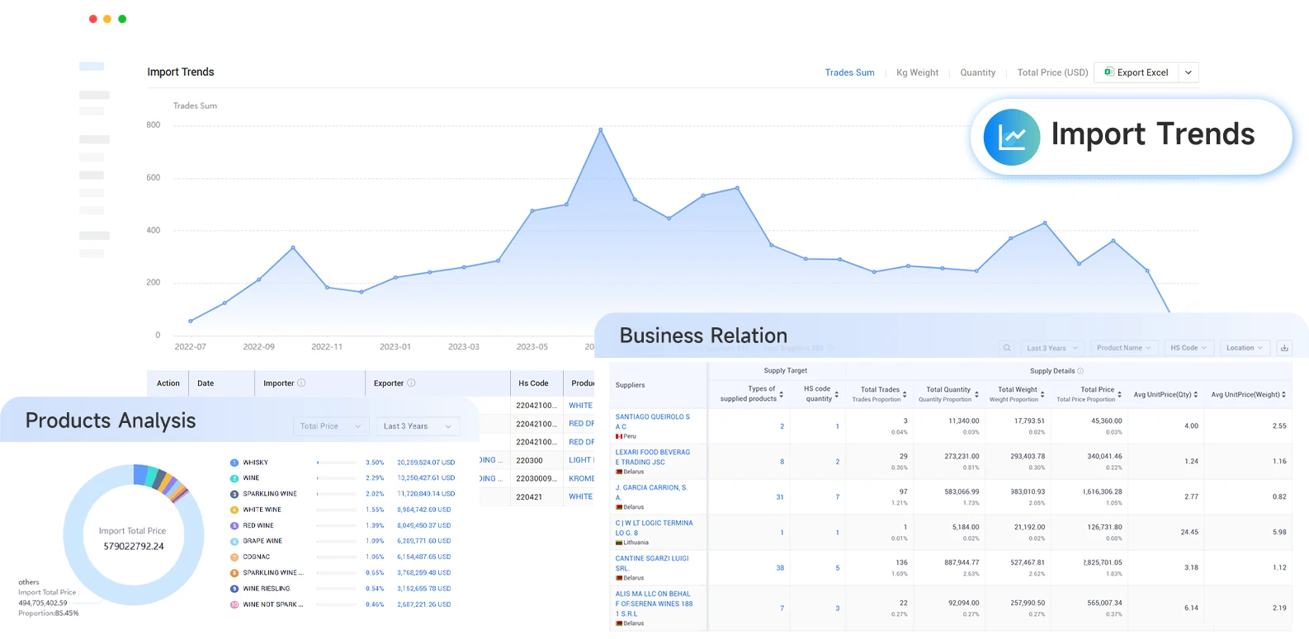Viewport: 1309px width, 639px height.
Task: Open supplier SANTIAGO QUEIROLO S A C link
Action: point(652,421)
